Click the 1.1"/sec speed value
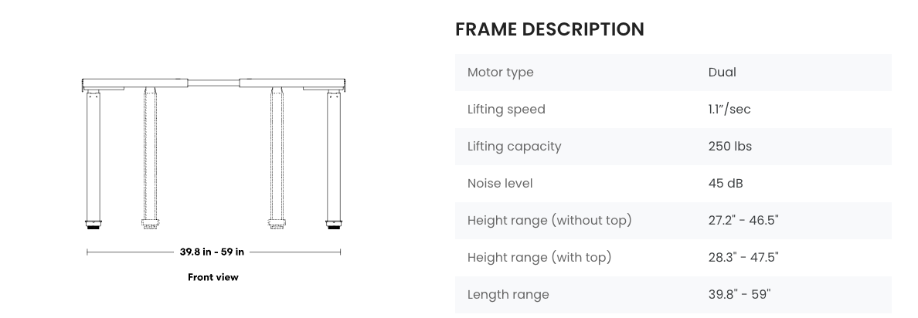Viewport: 918px width, 318px height. point(729,110)
